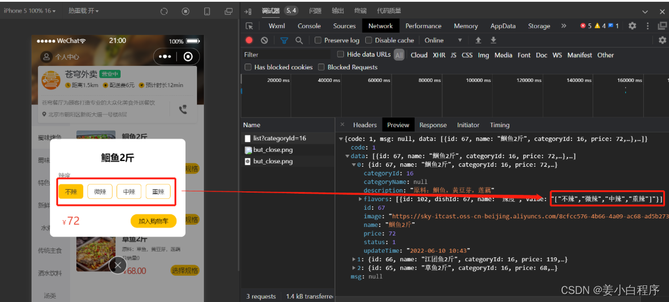Stop network recording with red button
This screenshot has height=302, width=669.
coord(249,40)
